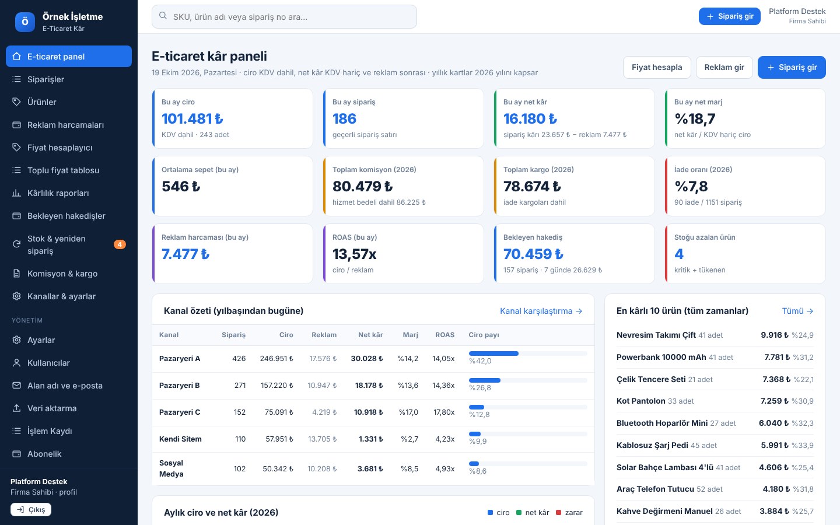Open the Platform Destek profile in header
The image size is (840, 525).
[x=797, y=16]
